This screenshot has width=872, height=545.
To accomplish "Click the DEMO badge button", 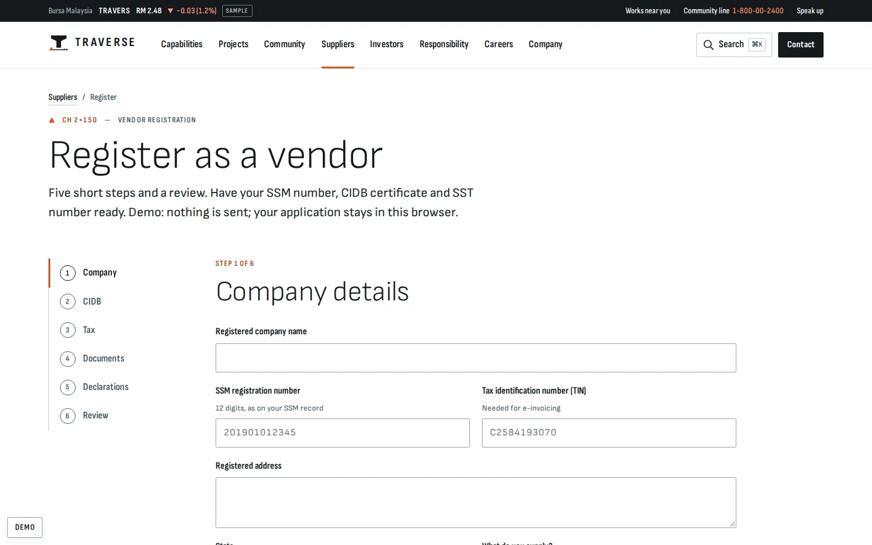I will tap(25, 527).
